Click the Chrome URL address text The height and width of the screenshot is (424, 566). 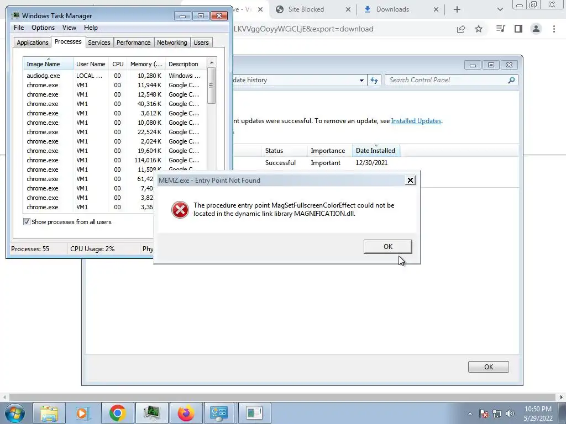(x=303, y=29)
